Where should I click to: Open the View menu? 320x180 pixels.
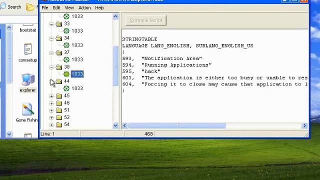[69, 8]
